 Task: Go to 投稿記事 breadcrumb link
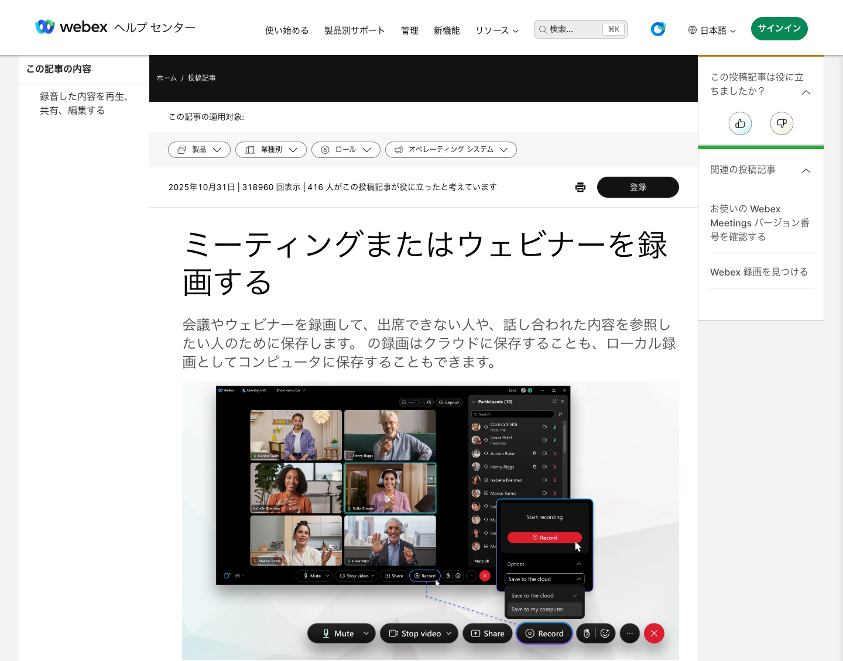coord(202,78)
